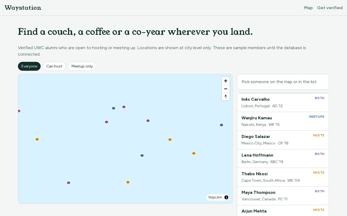Select the leftmost orange map marker
The image size is (347, 216).
click(37, 139)
